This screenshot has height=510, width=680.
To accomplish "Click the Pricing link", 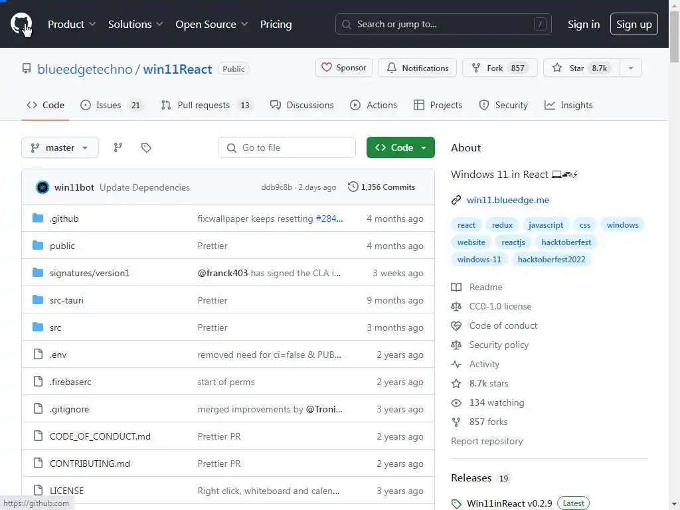I will coord(276,25).
